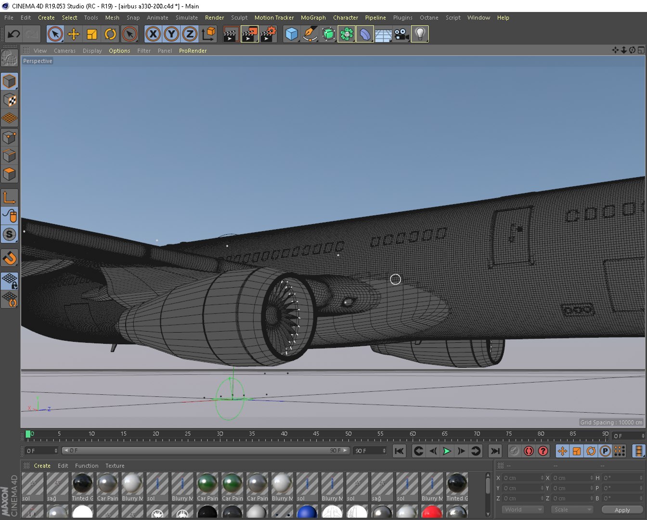This screenshot has height=520, width=647.
Task: Open the Subdivision Surface generator icon
Action: click(328, 34)
